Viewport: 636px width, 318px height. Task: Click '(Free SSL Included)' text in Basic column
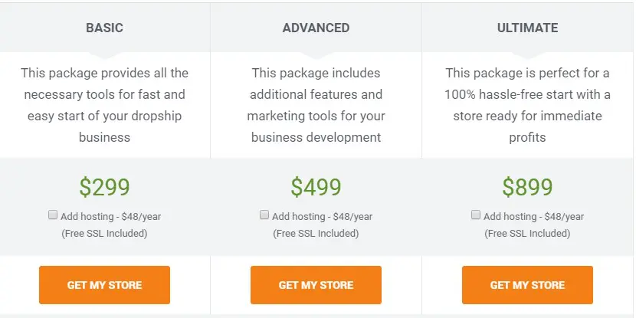104,233
